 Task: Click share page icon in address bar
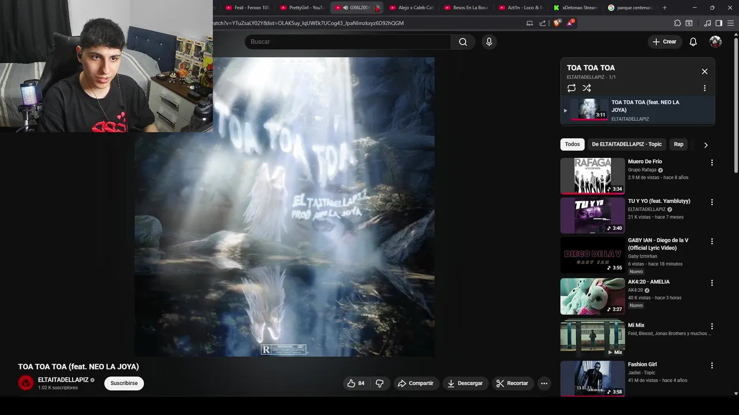[543, 23]
